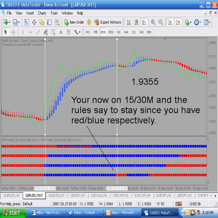This screenshot has height=218, width=218.
Task: Toggle the Auto Scroll chart button
Action: (x=170, y=22)
